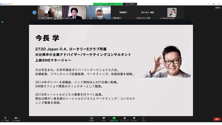Start recording (レコーディング)

pyautogui.click(x=125, y=119)
